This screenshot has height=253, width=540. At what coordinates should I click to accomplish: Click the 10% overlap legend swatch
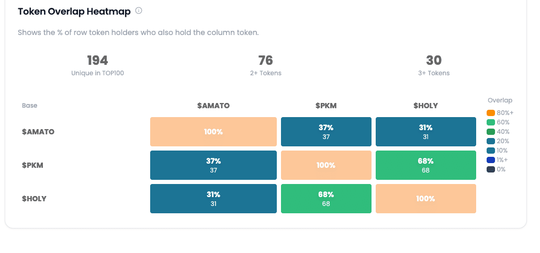pos(490,151)
